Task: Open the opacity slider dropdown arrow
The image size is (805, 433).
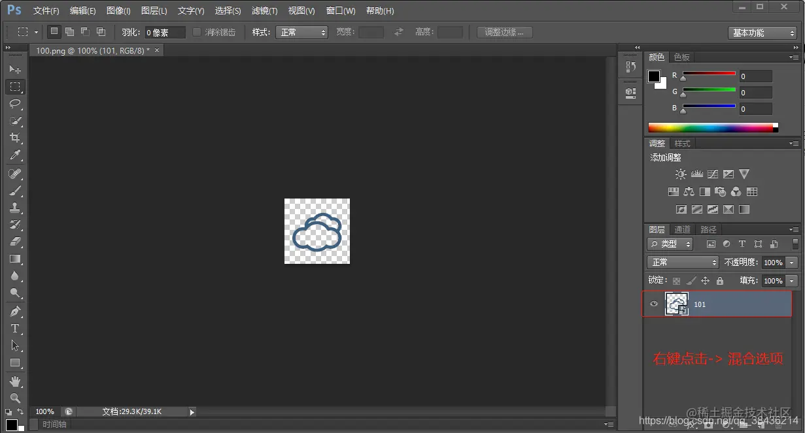Action: [792, 262]
